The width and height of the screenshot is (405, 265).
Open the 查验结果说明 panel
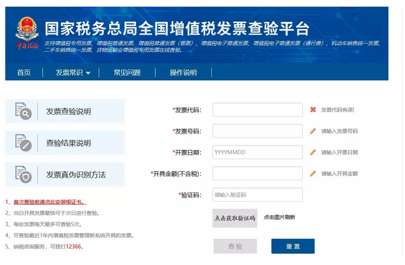65,143
